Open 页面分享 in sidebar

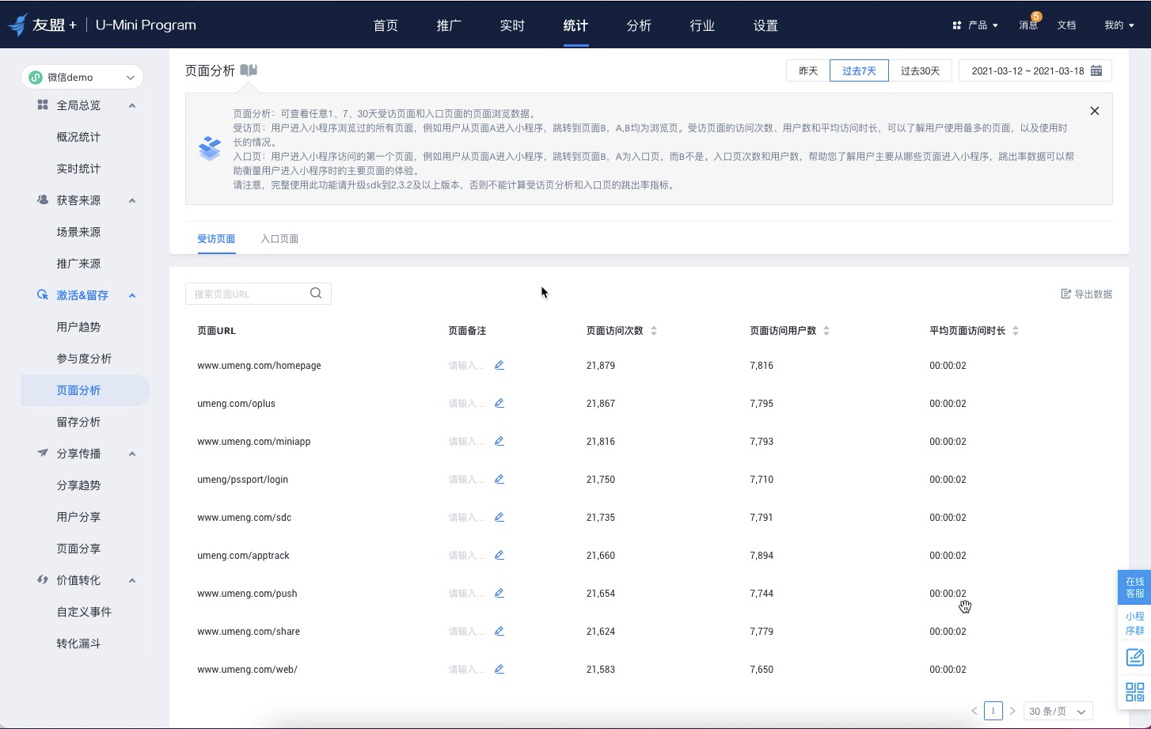click(78, 549)
